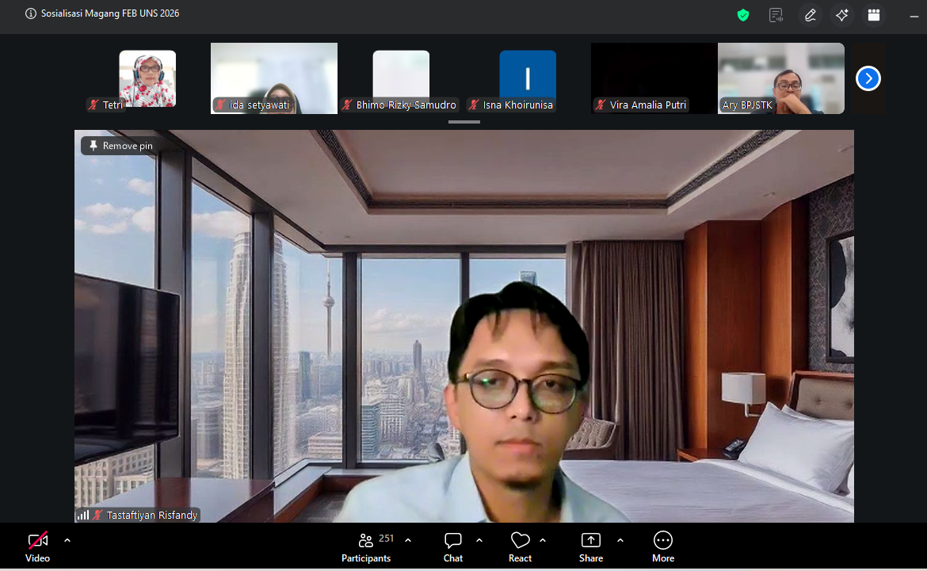Toggle the Participants list panel

point(366,547)
